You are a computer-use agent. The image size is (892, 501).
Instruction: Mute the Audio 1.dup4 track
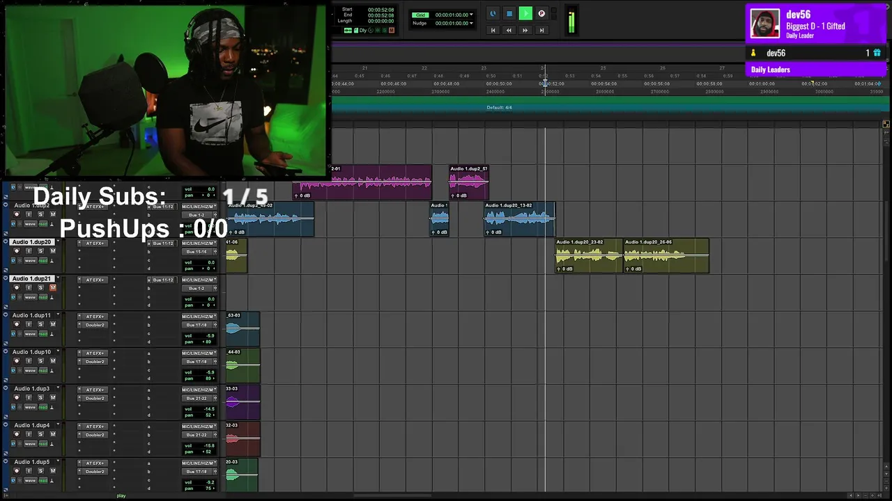point(52,434)
